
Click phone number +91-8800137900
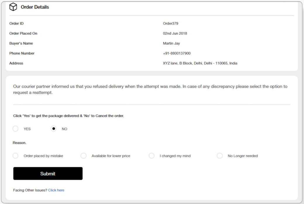177,53
